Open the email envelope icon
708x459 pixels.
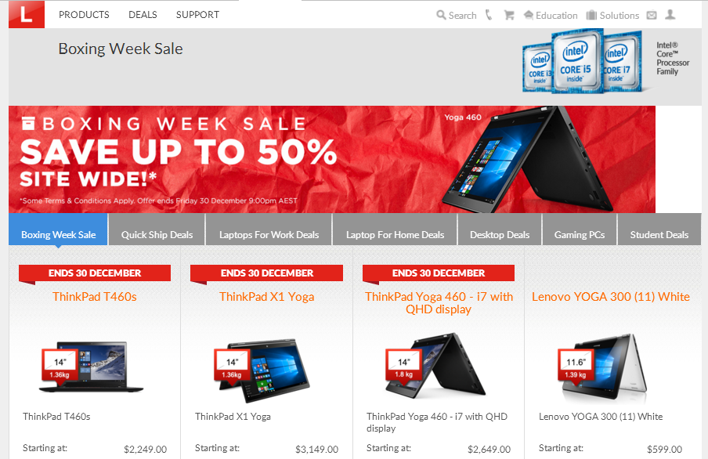coord(652,16)
